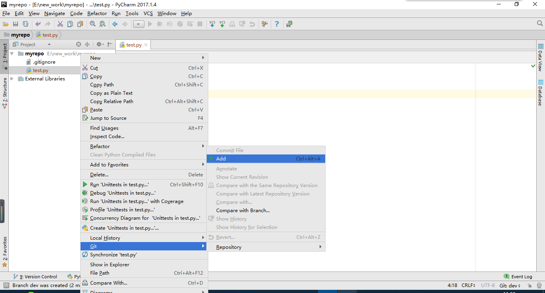Click the Cut scissors toolbar icon
This screenshot has width=545, height=293.
[60, 24]
